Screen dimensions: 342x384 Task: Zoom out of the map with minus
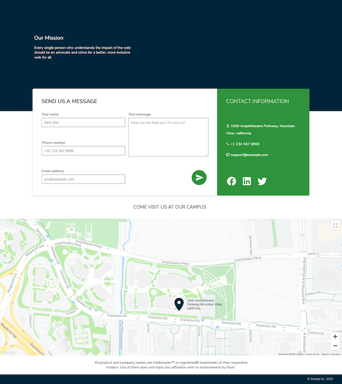[x=335, y=346]
